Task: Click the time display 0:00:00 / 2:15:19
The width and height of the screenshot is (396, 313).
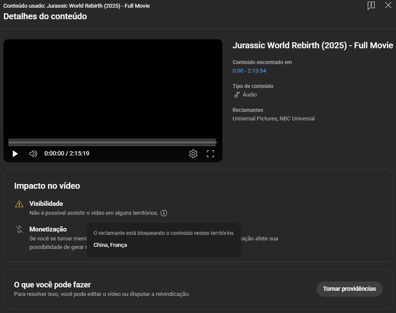Action: click(67, 154)
